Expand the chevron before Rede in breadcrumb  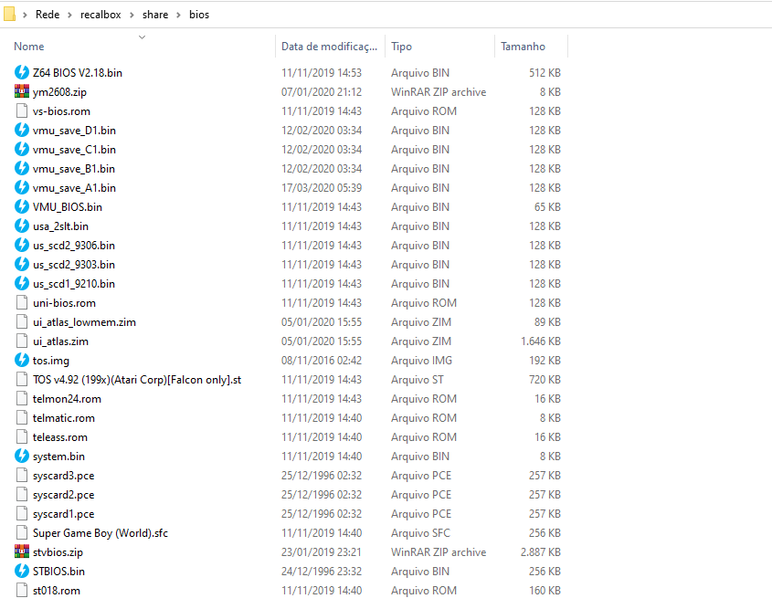coord(25,15)
